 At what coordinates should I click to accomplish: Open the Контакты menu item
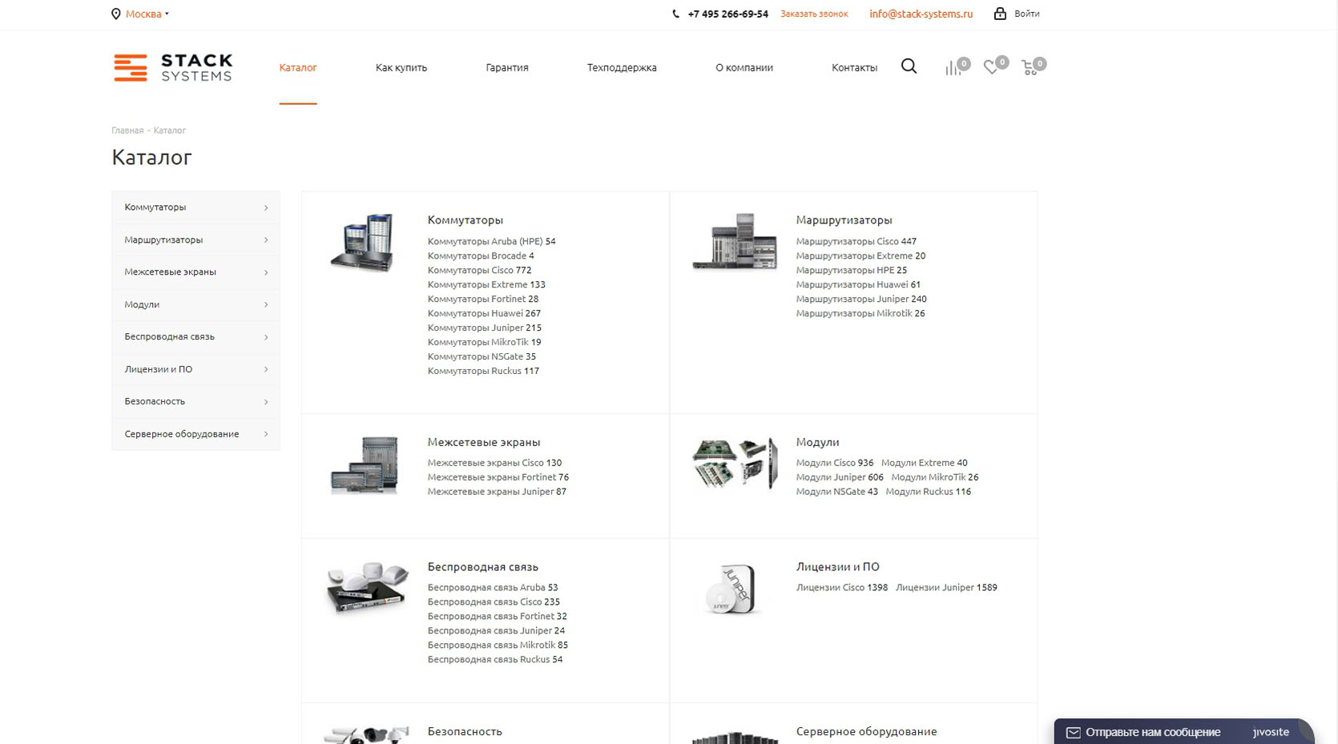[x=854, y=67]
